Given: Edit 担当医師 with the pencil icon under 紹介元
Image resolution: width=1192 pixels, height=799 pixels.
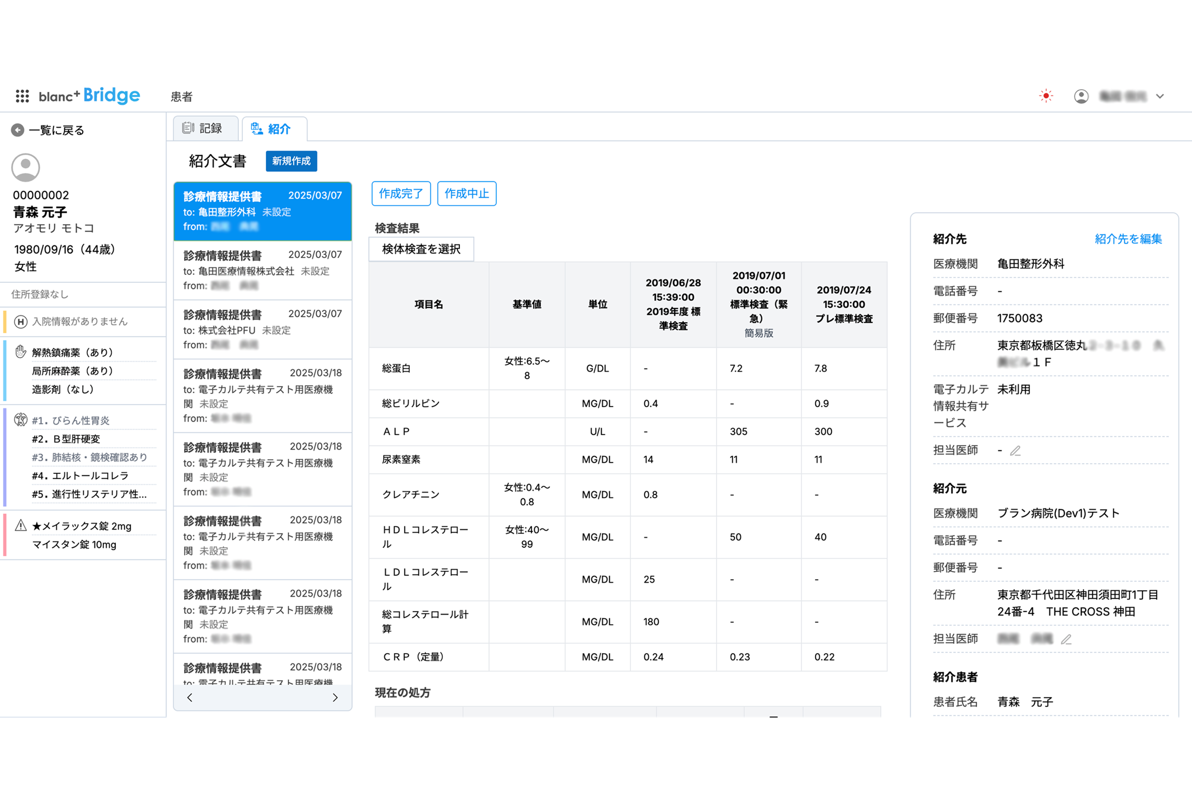Looking at the screenshot, I should (x=1066, y=639).
